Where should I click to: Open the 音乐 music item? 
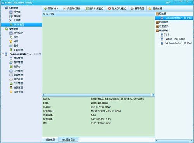coord(14,37)
